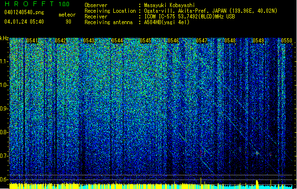Click the Receiver label
This screenshot has height=189, width=297.
pos(96,17)
